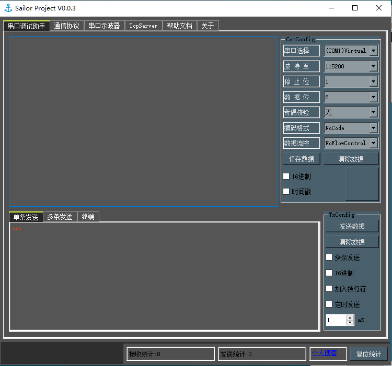392x366 pixels.
Task: Open the 帮助文档 tab
Action: [179, 26]
